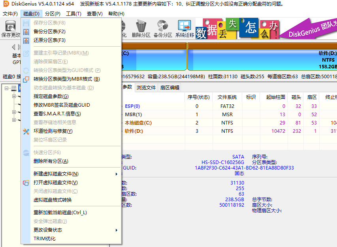The image size is (337, 247).
Task: Click the 数据丢失怎么办 advertisement banner
Action: tap(237, 29)
